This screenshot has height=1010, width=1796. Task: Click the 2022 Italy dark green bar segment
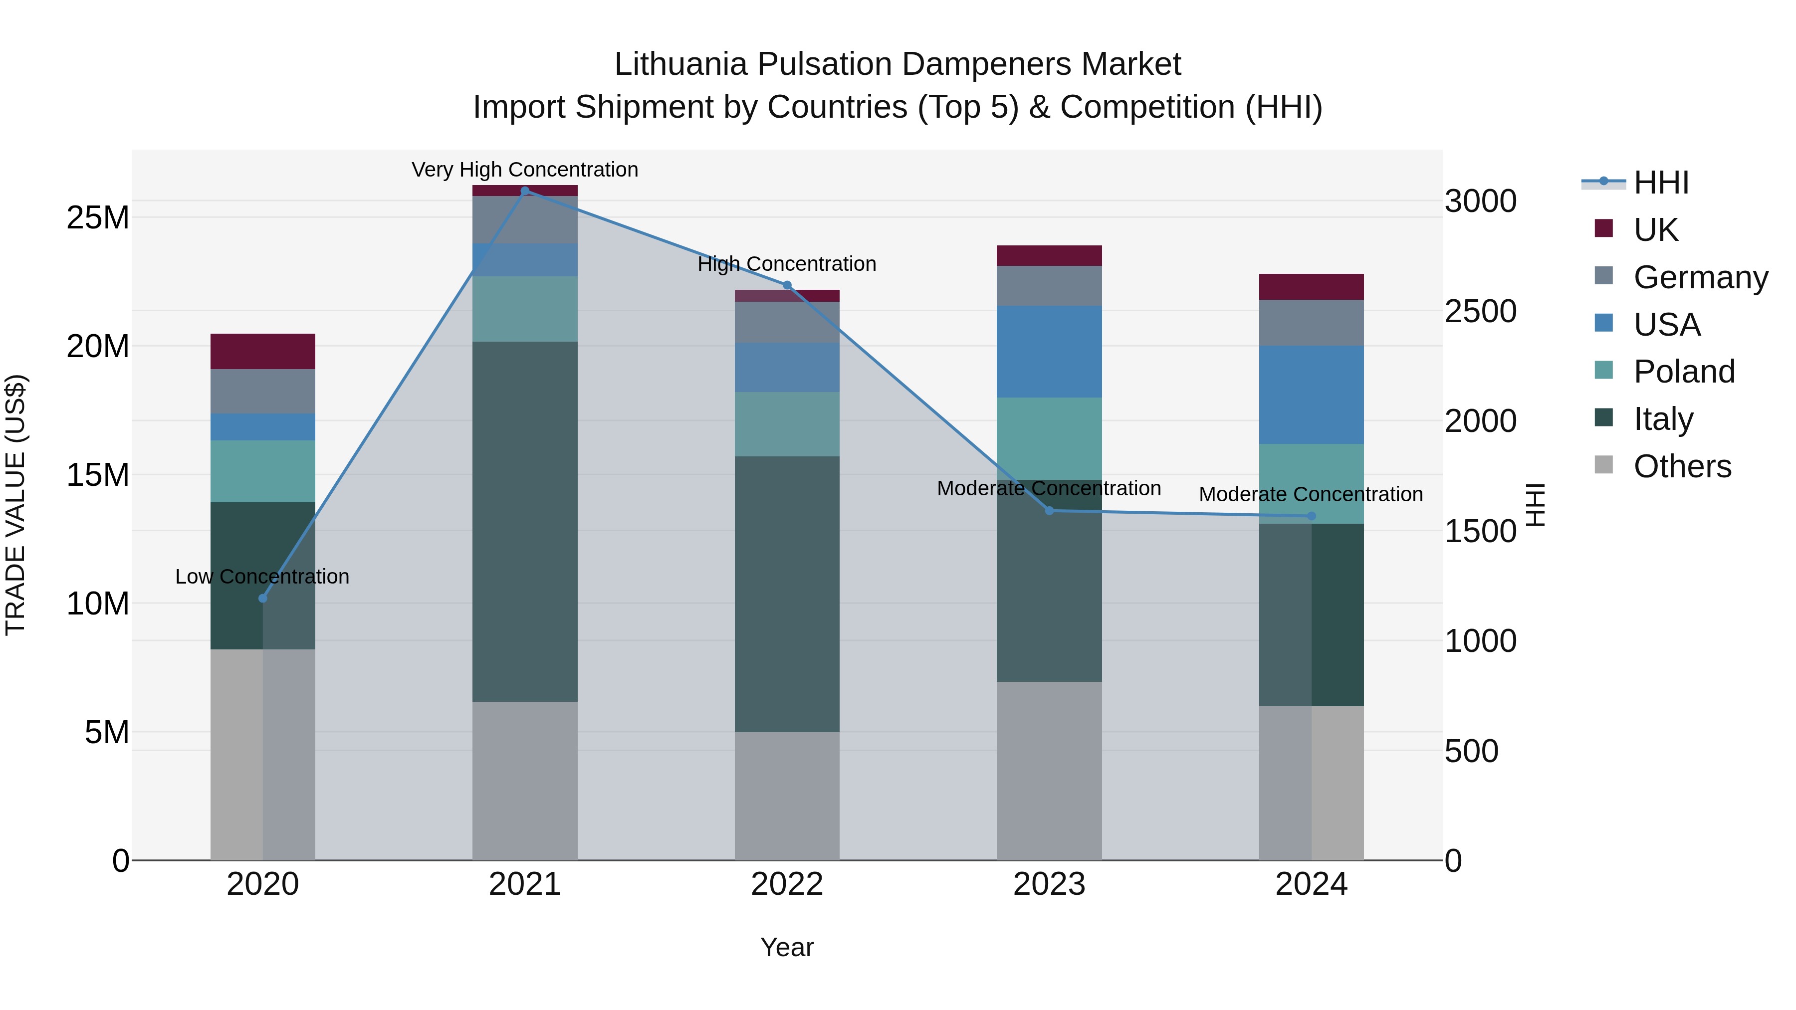point(787,594)
